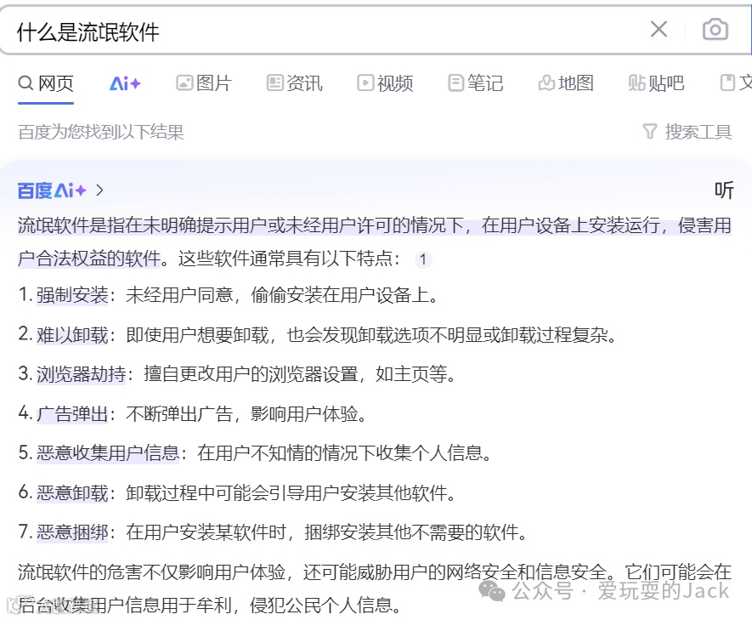Open 搜索工具 filter options
The width and height of the screenshot is (752, 620).
pos(687,132)
